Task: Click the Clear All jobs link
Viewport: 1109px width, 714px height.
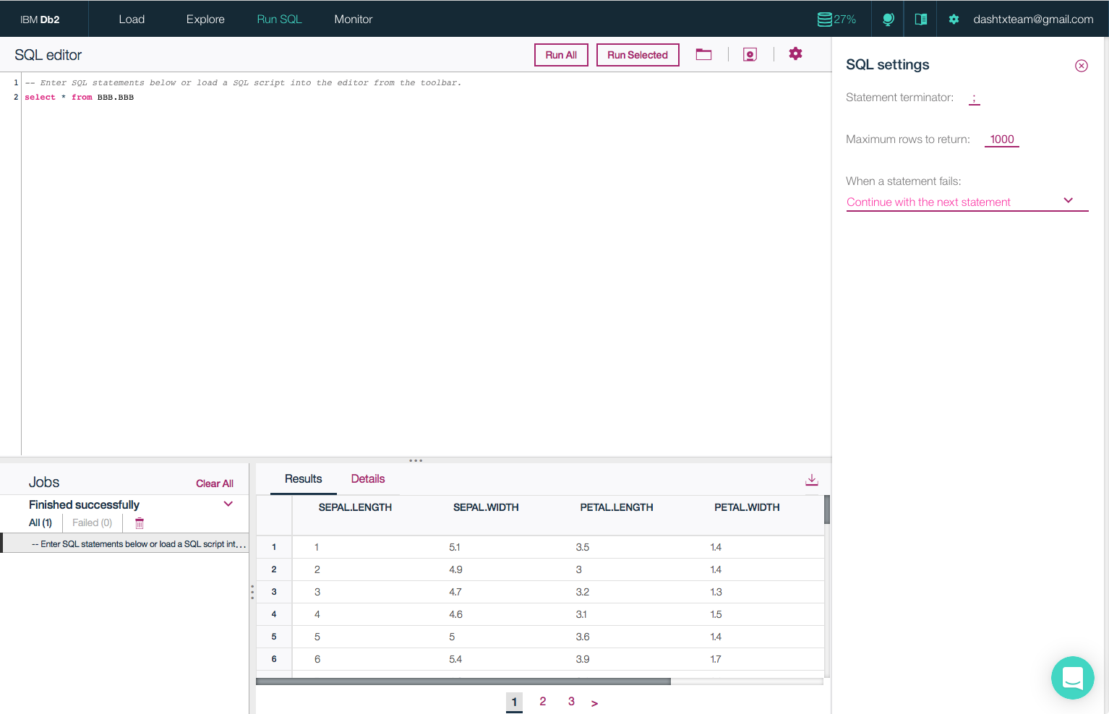Action: click(214, 483)
